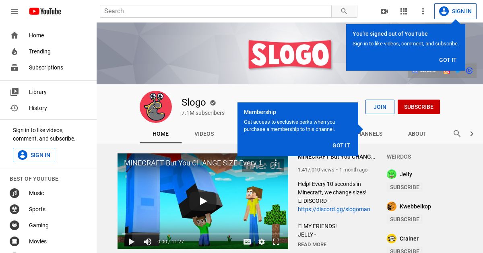
Task: Open the Crainer channel avatar
Action: point(392,239)
